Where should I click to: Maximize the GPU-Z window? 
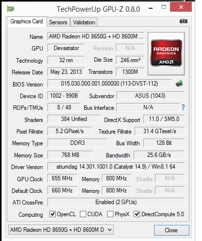164,7
